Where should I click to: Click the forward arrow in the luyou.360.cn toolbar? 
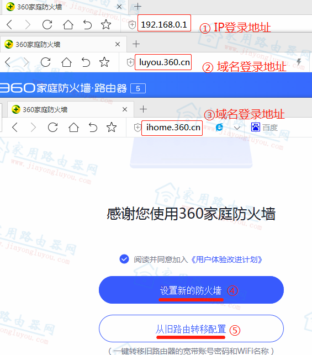[x=26, y=62]
